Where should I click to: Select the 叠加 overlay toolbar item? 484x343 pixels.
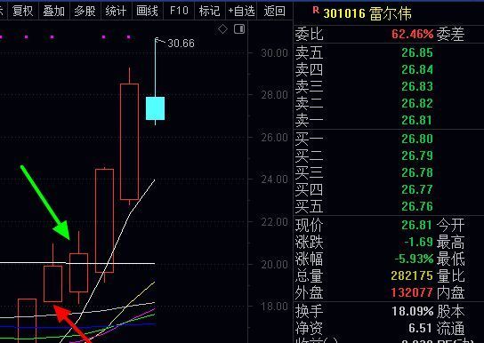(x=54, y=11)
